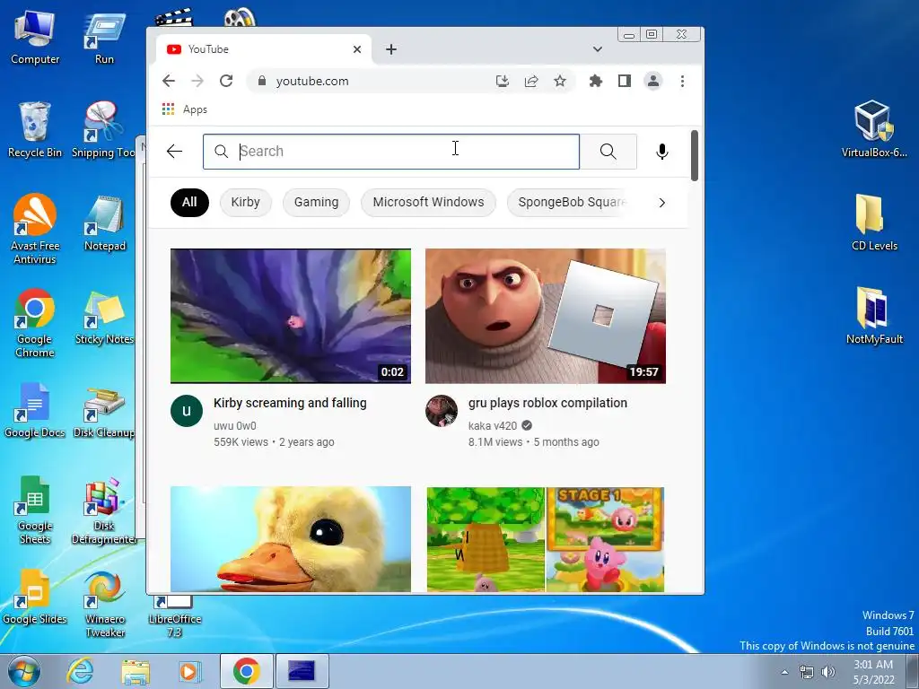Click the Chrome taskbar button

coord(246,671)
